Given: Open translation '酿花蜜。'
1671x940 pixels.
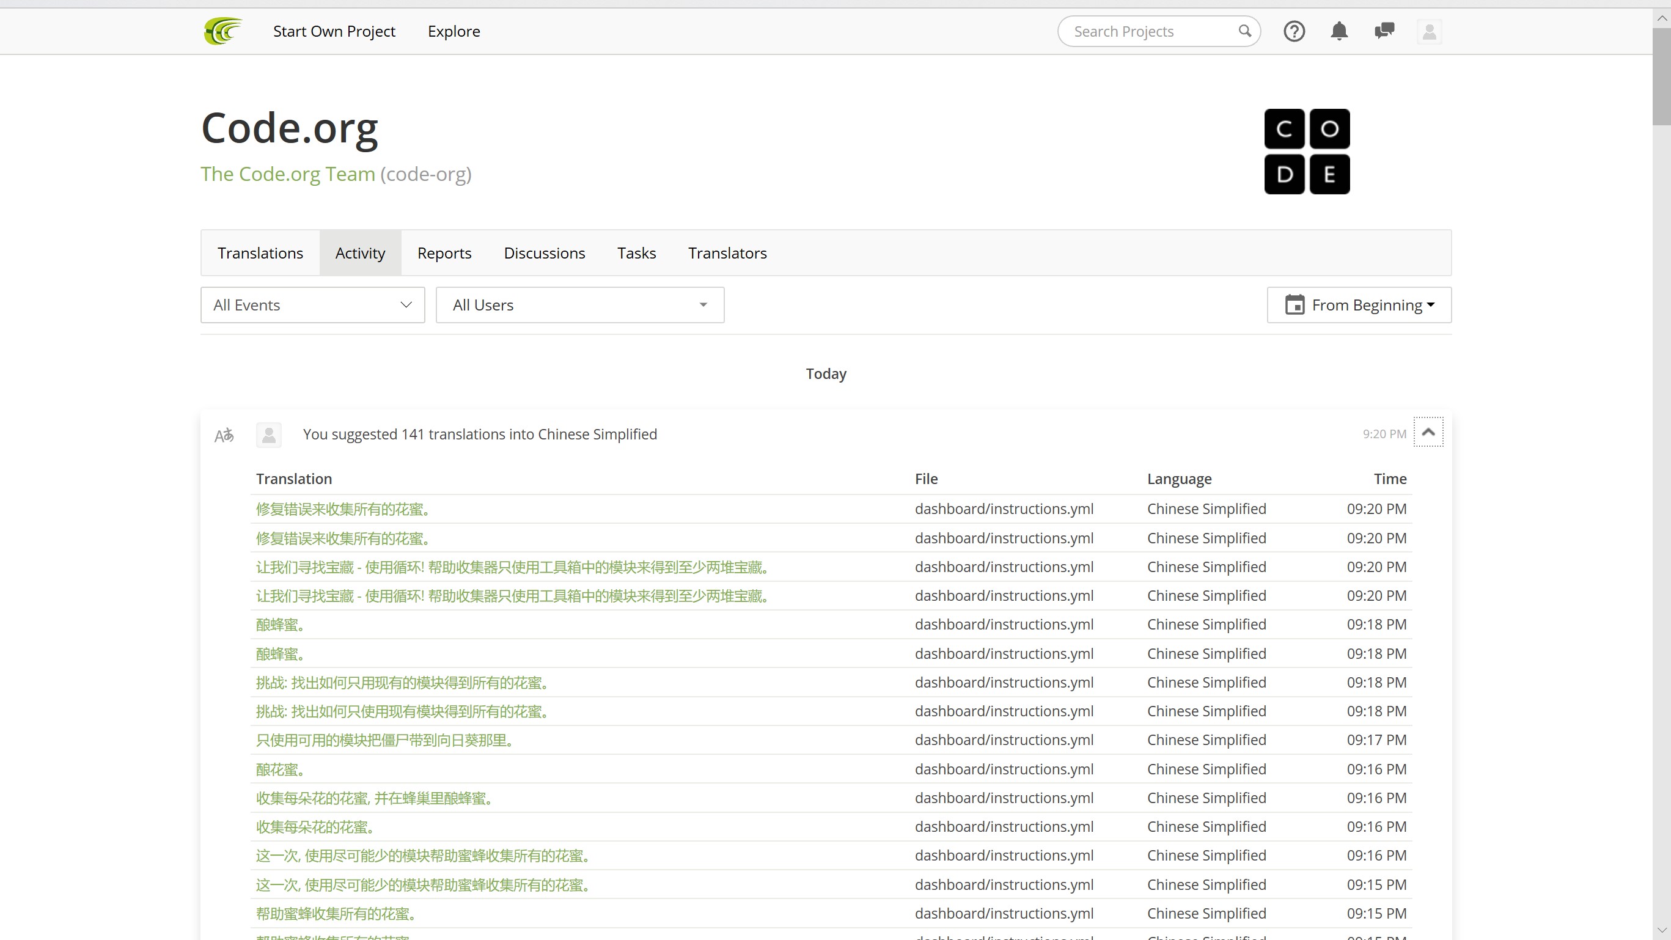Looking at the screenshot, I should point(280,769).
